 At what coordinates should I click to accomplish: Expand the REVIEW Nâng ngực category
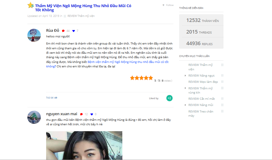pos(185,76)
